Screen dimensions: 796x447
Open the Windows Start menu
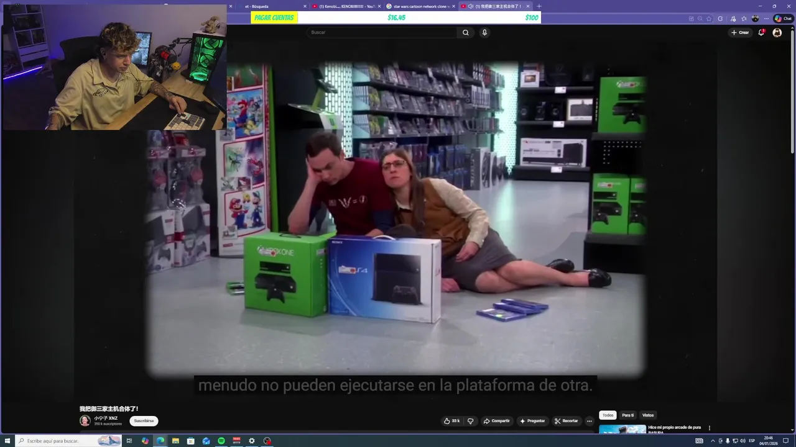(7, 441)
